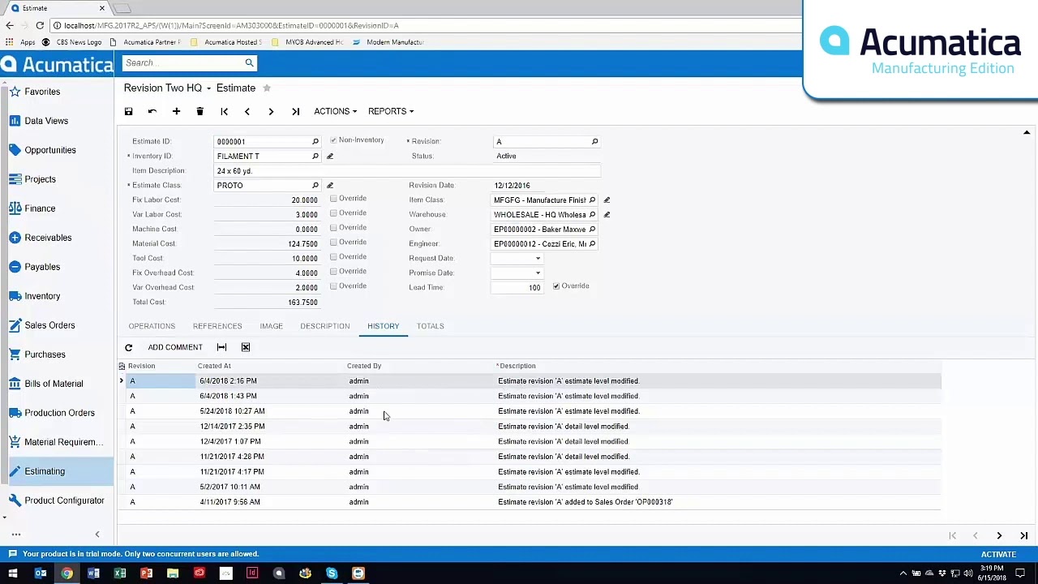
Task: Switch to the IMAGE tab
Action: tap(271, 326)
